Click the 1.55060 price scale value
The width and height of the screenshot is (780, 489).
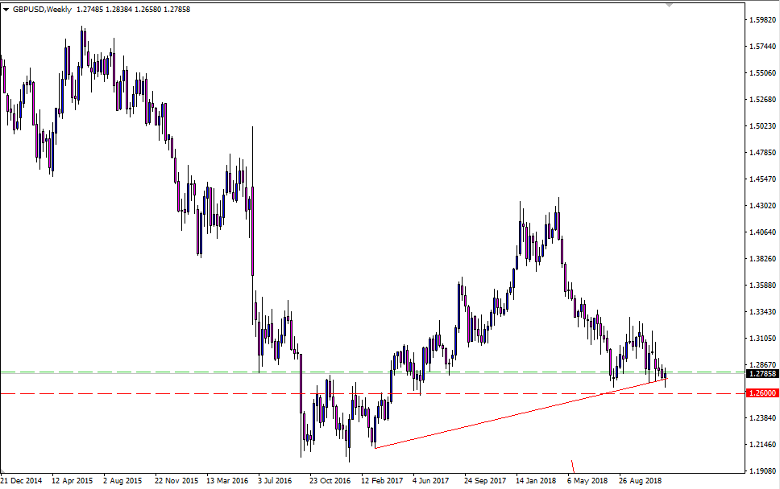click(762, 73)
